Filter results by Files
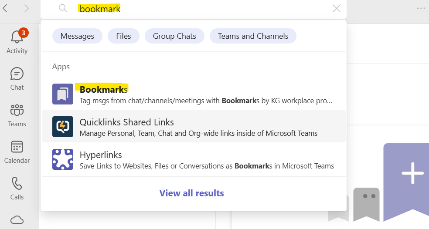 (x=123, y=36)
